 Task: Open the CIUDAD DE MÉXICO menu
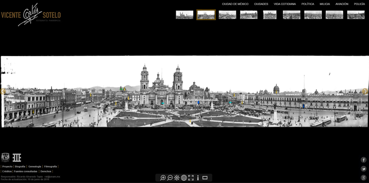coord(235,4)
